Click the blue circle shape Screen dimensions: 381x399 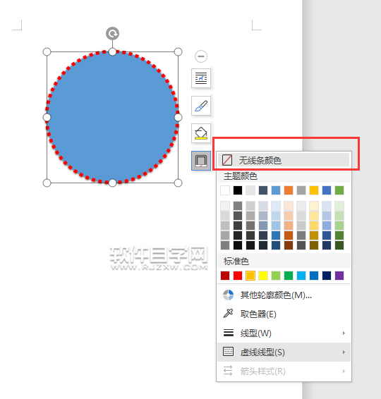click(x=112, y=117)
